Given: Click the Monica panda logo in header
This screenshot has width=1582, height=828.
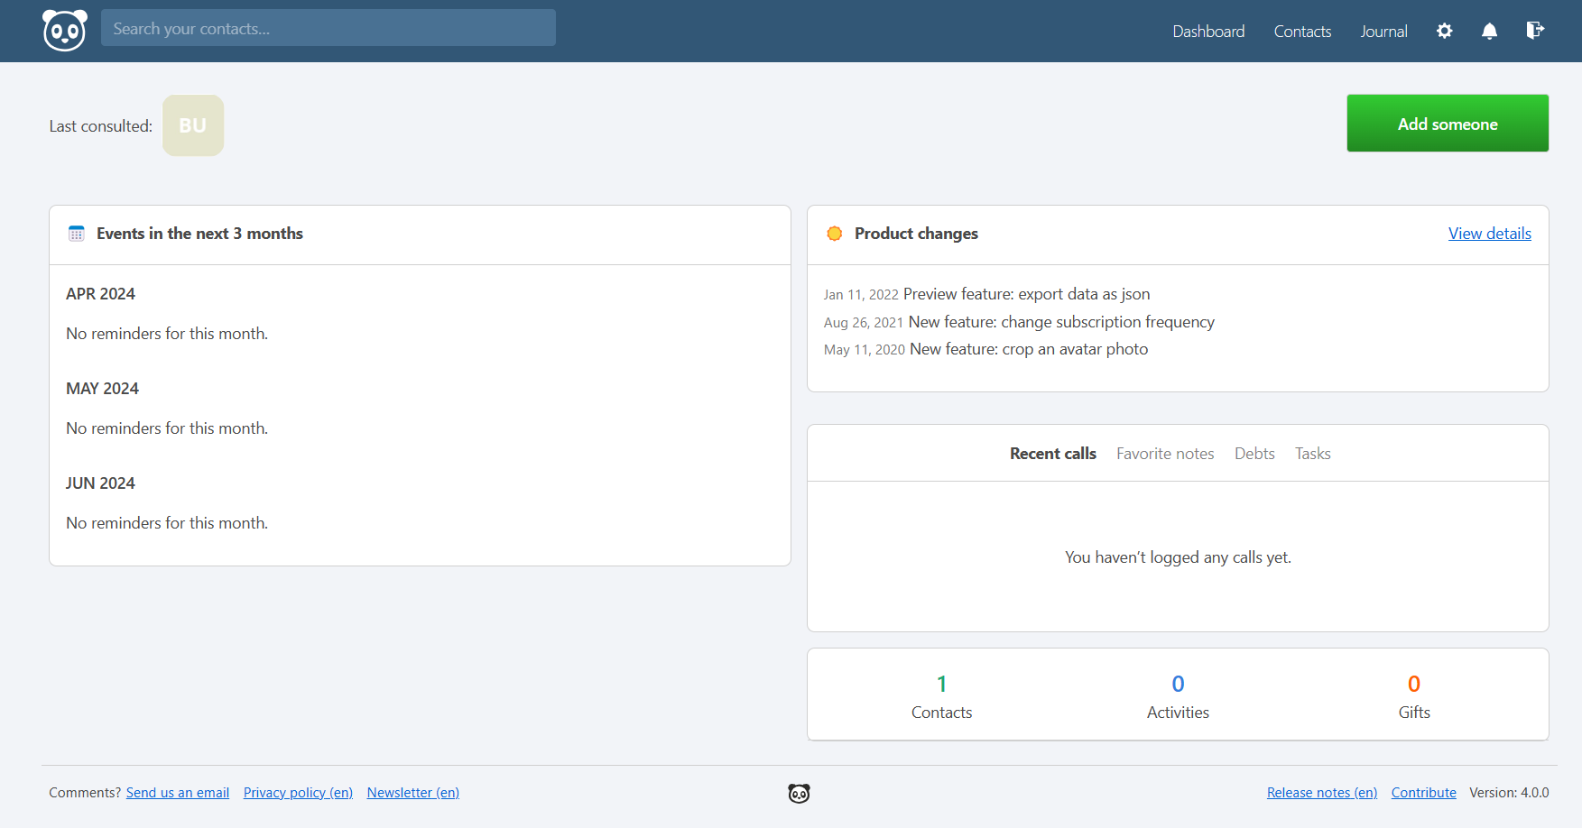Looking at the screenshot, I should (x=65, y=31).
